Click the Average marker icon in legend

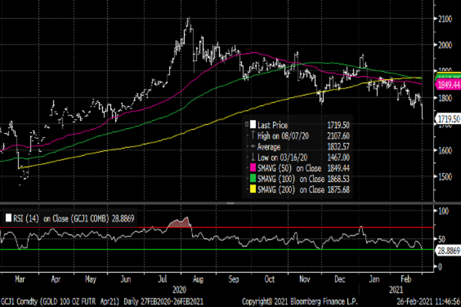253,147
